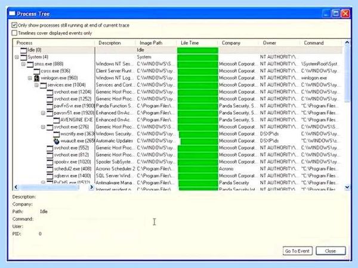Click the Process column header
Image resolution: width=358 pixels, height=268 pixels.
(x=54, y=43)
